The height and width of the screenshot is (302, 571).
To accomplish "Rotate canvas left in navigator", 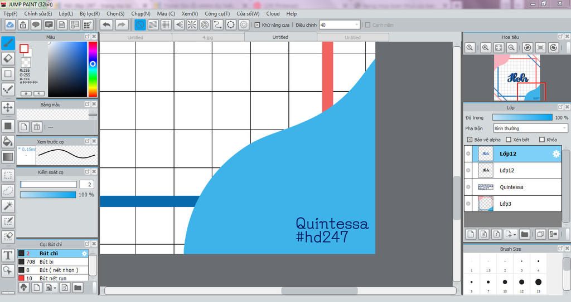I will [x=528, y=48].
